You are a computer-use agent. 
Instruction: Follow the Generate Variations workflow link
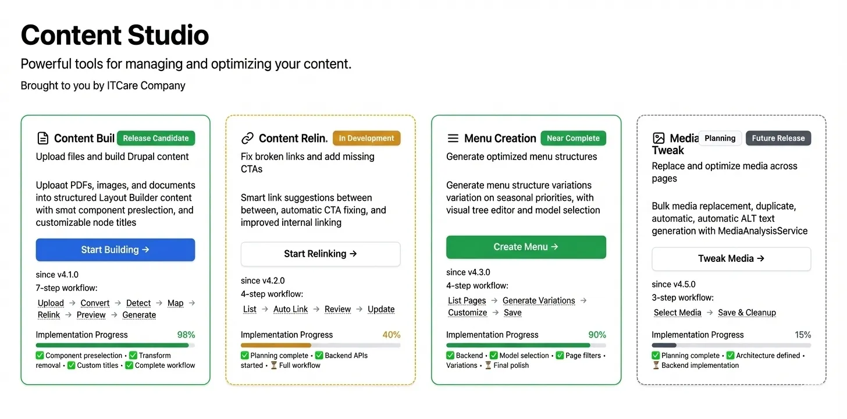click(539, 300)
